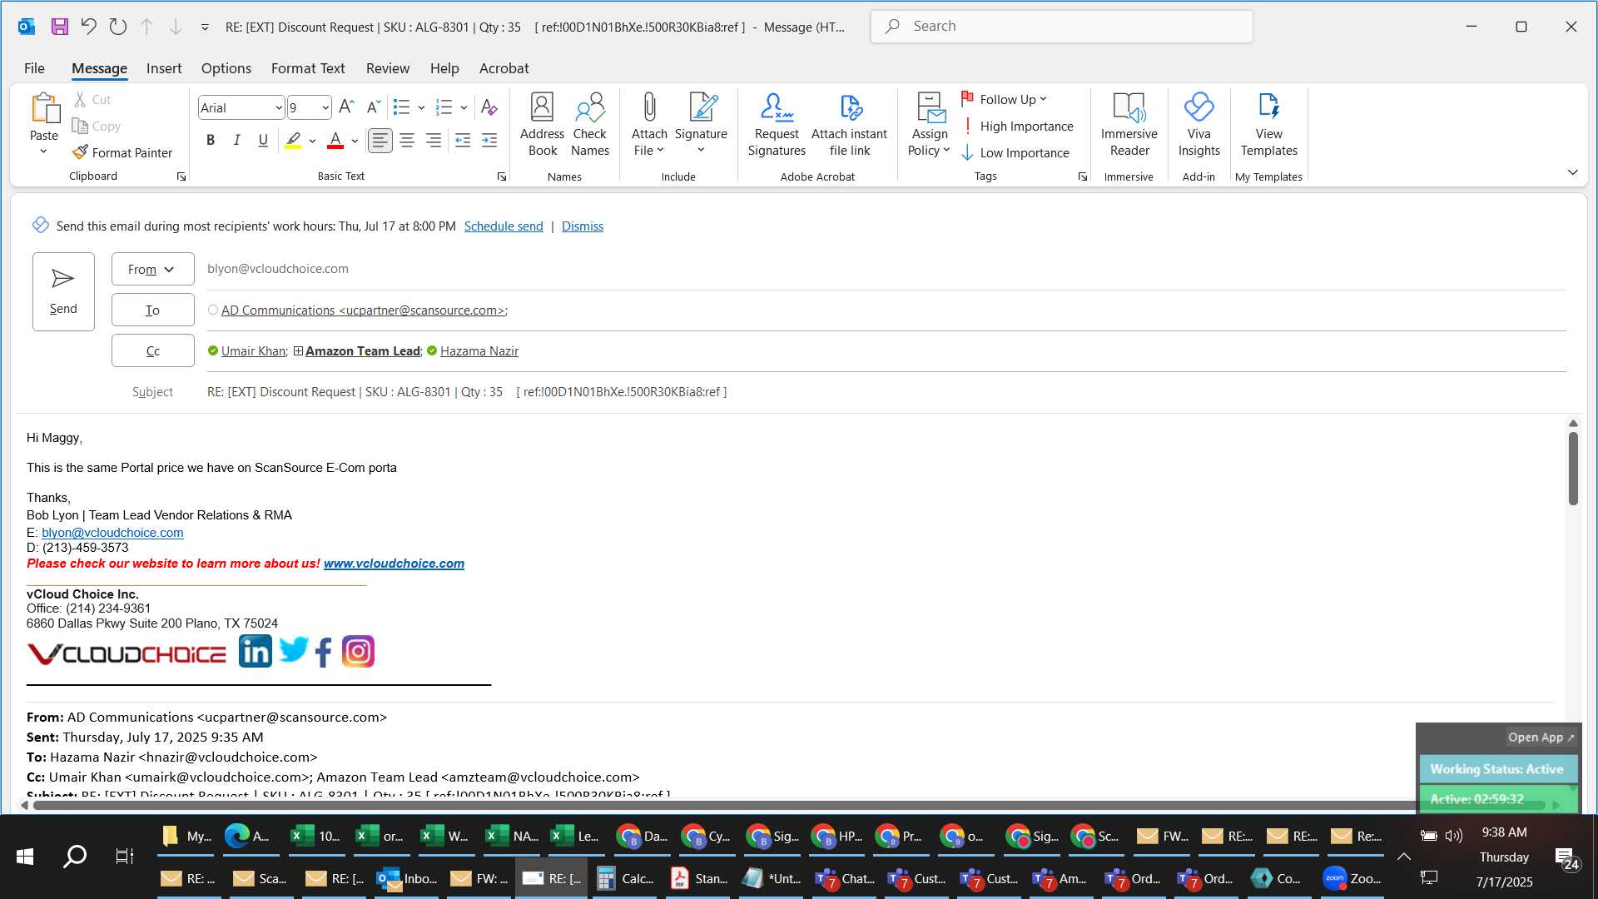The height and width of the screenshot is (899, 1598).
Task: Open Signature dropdown
Action: click(701, 125)
